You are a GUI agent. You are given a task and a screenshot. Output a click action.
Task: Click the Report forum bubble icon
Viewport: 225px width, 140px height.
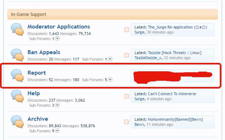[x=17, y=76]
